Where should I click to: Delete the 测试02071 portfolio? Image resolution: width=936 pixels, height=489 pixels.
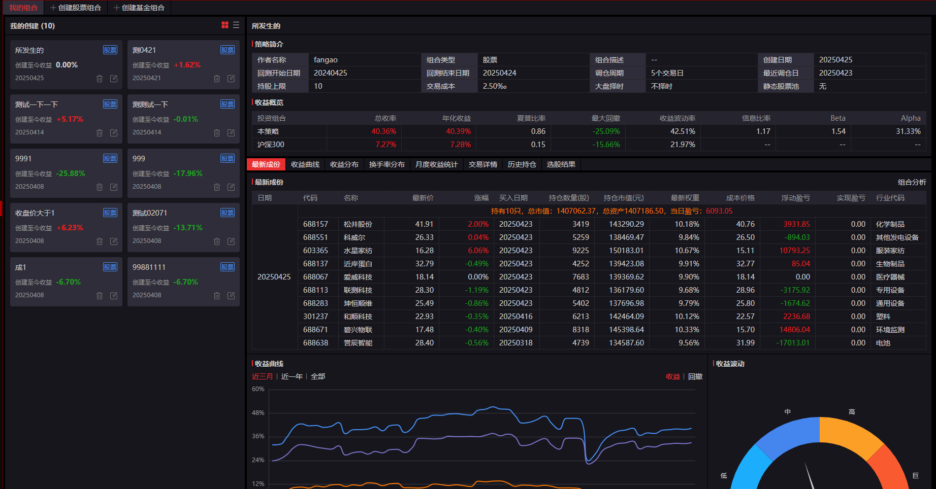[217, 241]
